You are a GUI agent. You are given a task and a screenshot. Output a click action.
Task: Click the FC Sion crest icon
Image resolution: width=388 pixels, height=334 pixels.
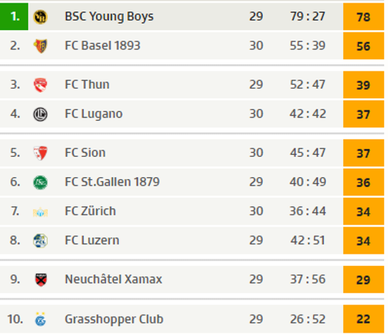coord(40,153)
